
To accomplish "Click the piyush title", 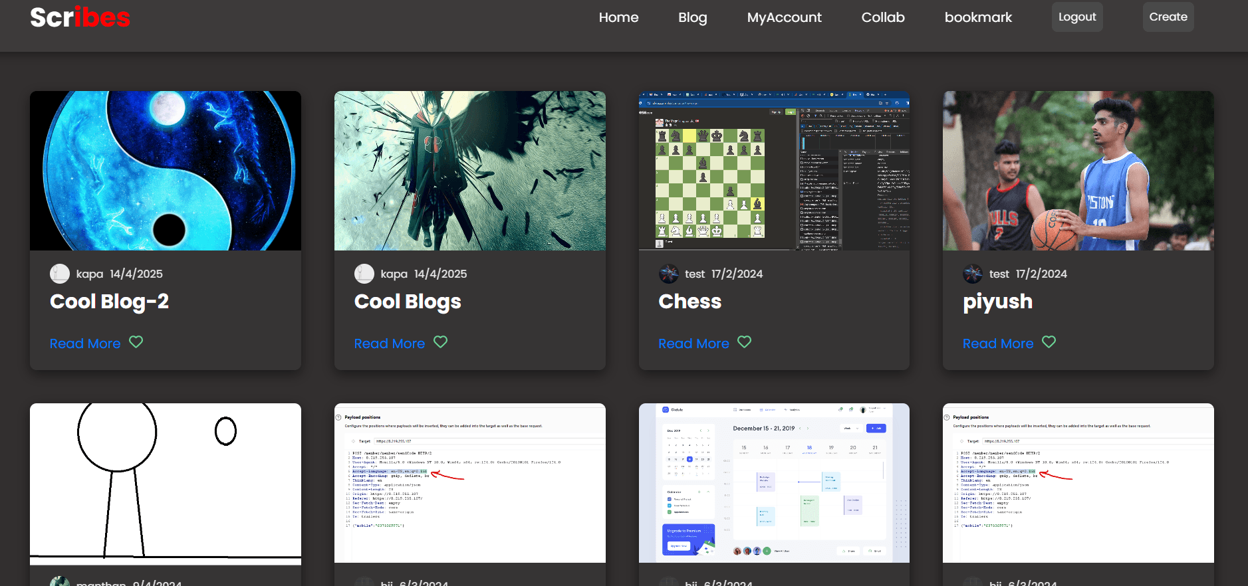I will (x=998, y=302).
